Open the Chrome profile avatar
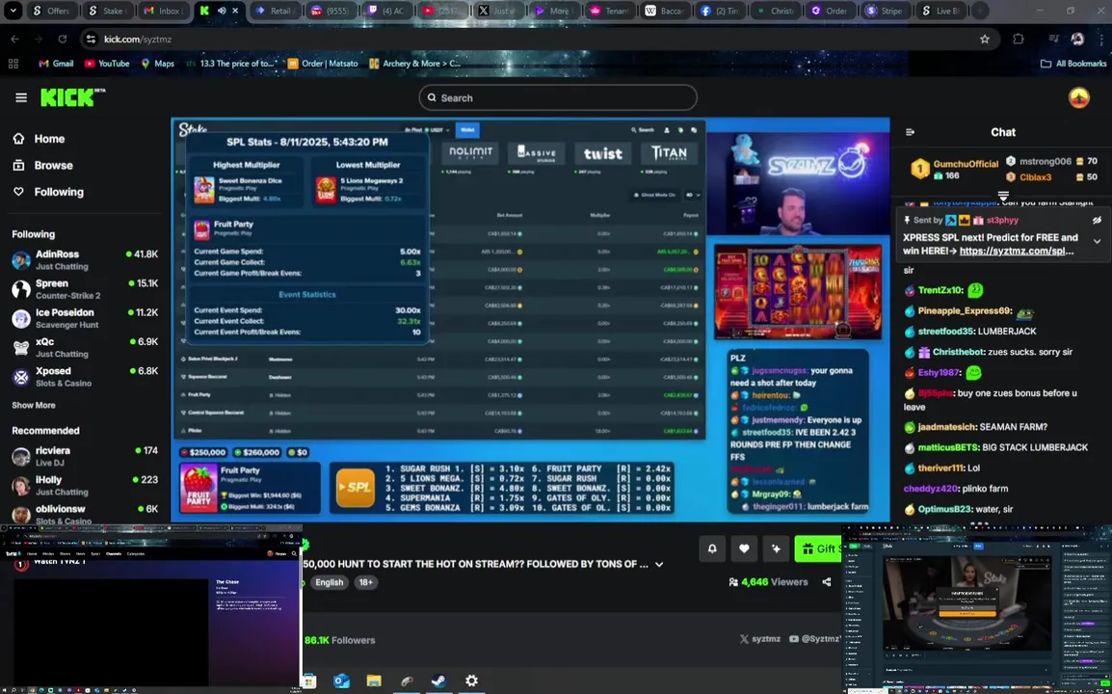This screenshot has width=1112, height=694. coord(1078,39)
